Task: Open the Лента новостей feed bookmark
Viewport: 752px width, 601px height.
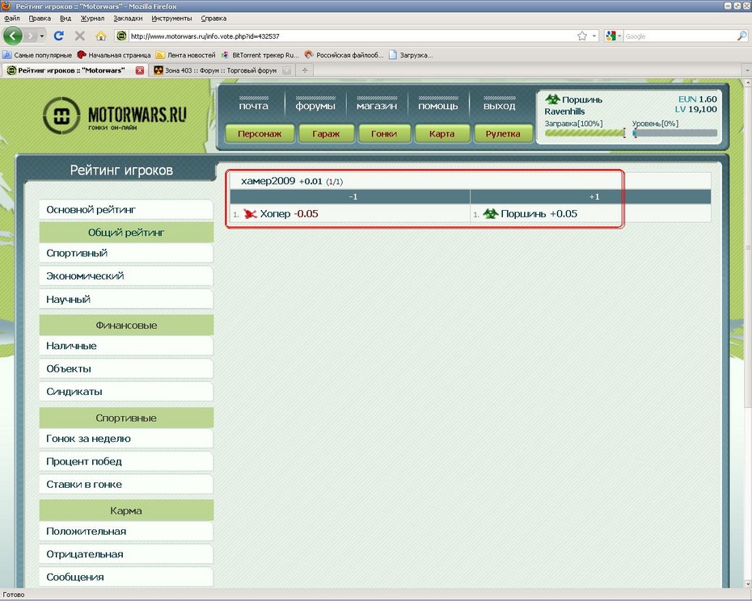Action: coord(186,55)
